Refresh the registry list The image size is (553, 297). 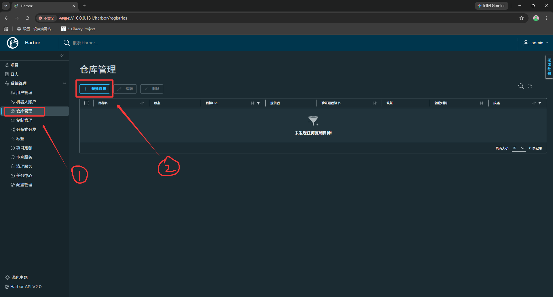pos(530,86)
